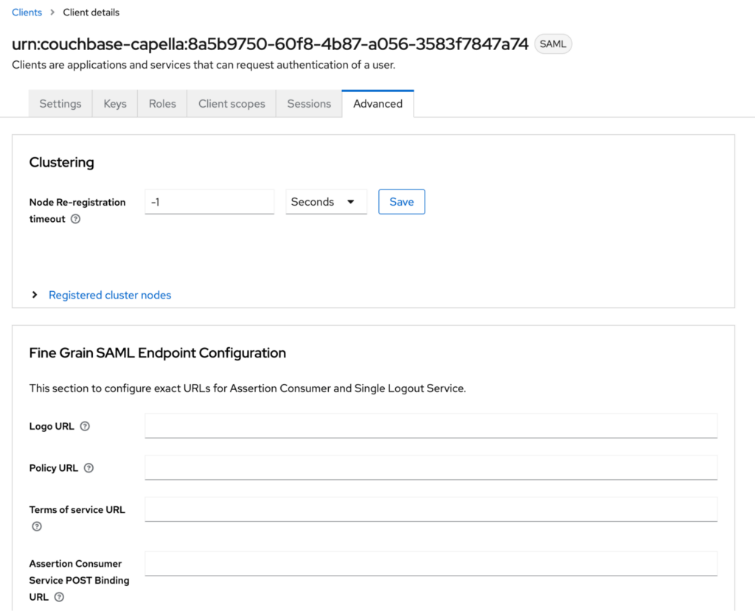The width and height of the screenshot is (755, 611).
Task: Open help icon for Node Re-registration timeout
Action: [x=76, y=219]
